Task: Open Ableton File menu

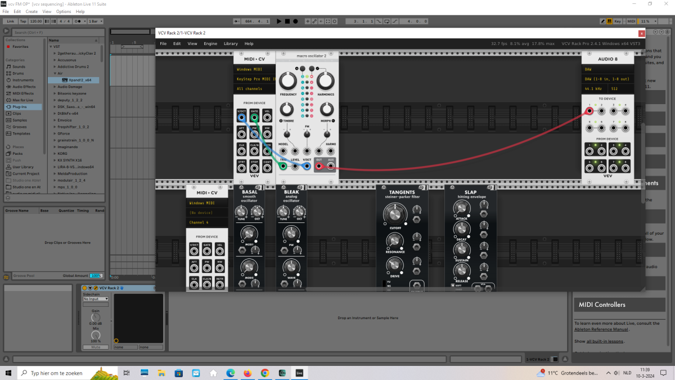Action: pos(6,11)
